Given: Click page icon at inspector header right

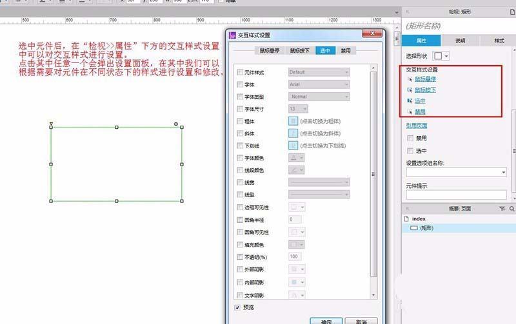Looking at the screenshot, I should point(512,12).
